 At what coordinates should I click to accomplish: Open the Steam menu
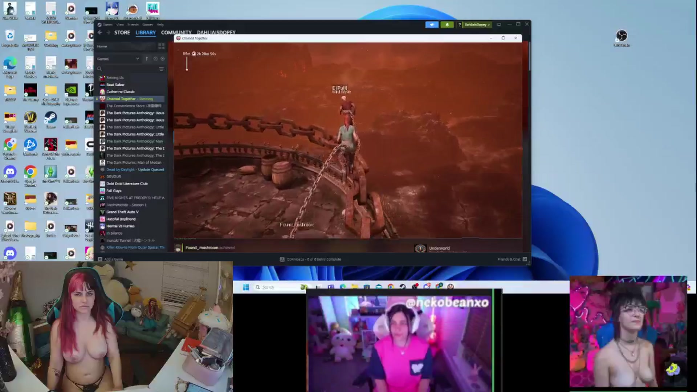107,25
